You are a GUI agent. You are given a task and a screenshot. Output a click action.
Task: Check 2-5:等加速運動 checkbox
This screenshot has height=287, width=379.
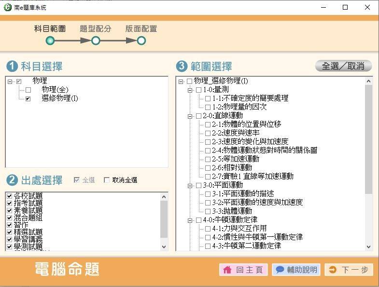pyautogui.click(x=208, y=160)
